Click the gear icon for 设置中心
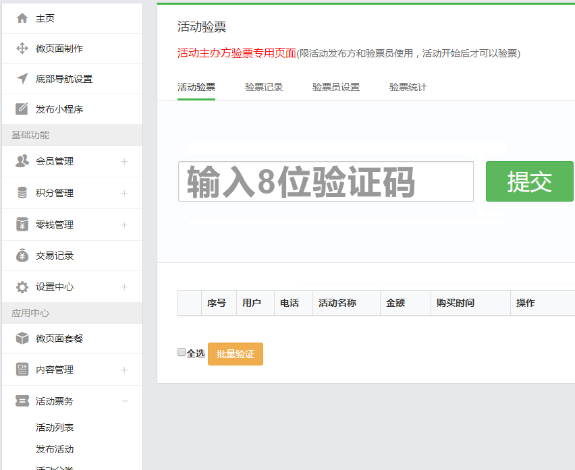This screenshot has height=470, width=575. (22, 287)
